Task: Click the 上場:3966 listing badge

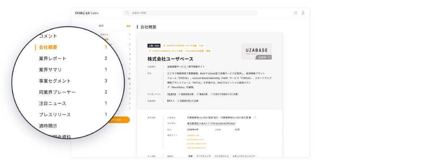Action: 154,45
